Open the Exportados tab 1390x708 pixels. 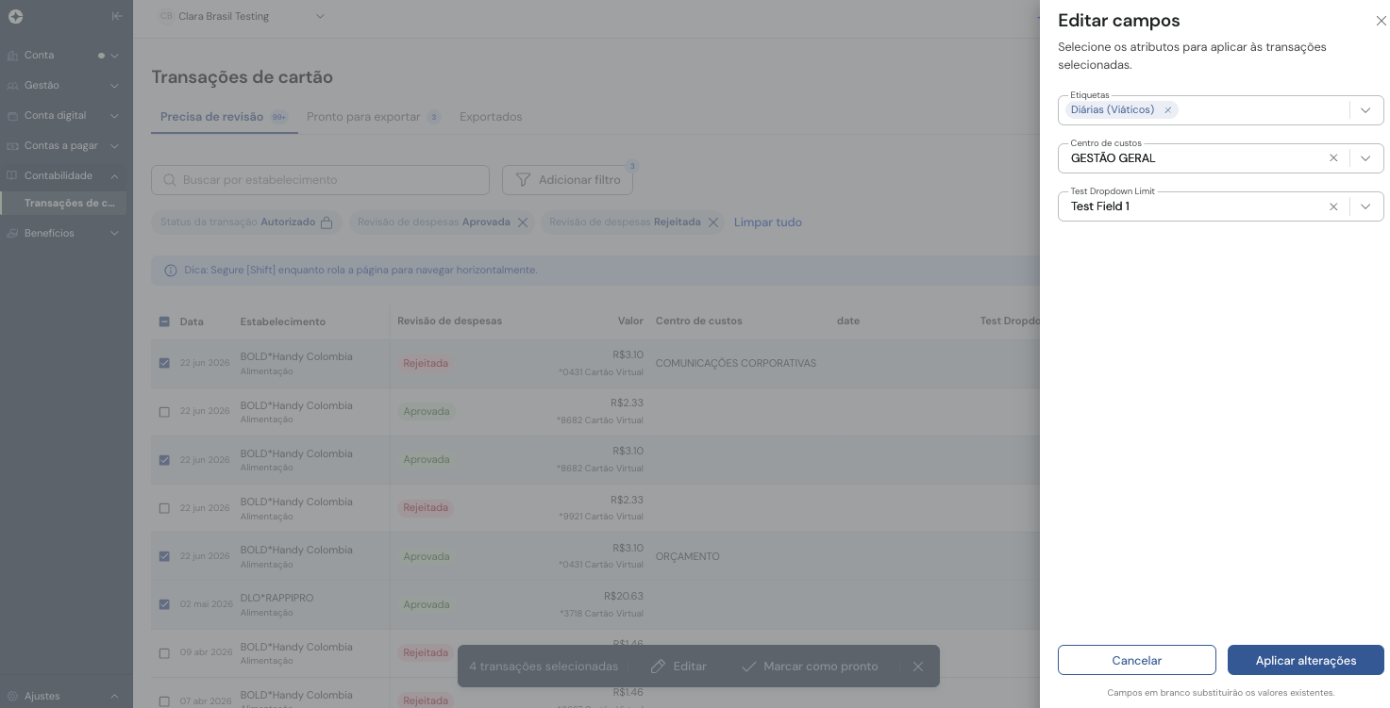491,117
